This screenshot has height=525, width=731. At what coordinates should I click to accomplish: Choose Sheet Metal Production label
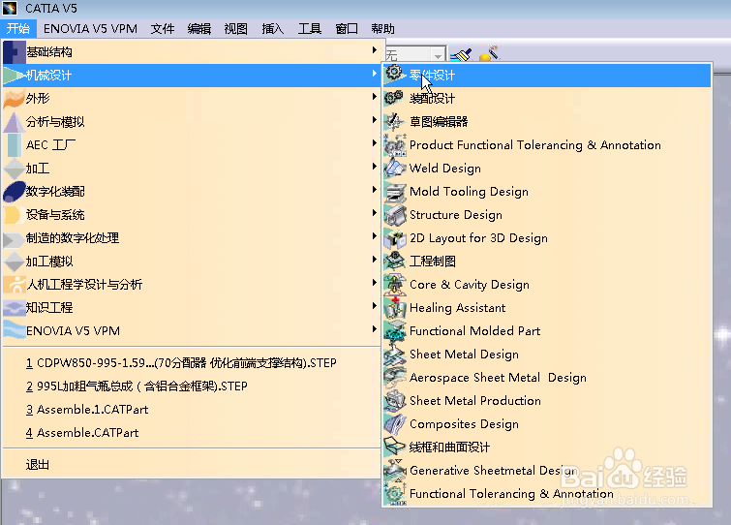[475, 400]
